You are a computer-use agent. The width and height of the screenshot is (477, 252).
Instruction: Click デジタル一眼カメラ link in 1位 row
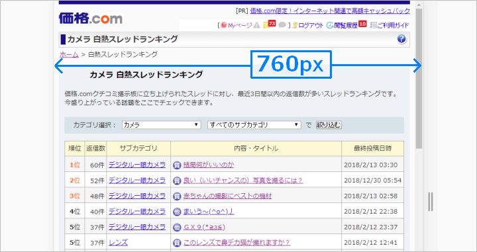[x=137, y=165]
